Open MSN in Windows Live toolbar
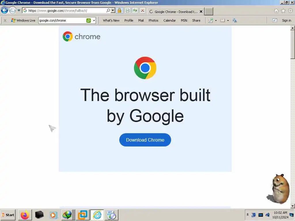This screenshot has width=295, height=221. [184, 20]
